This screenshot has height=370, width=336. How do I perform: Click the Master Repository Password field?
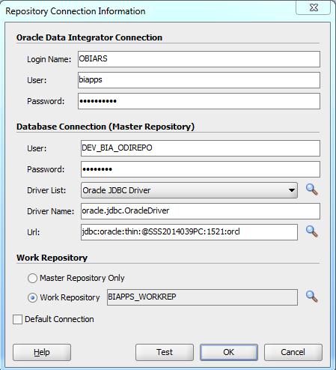pyautogui.click(x=201, y=169)
